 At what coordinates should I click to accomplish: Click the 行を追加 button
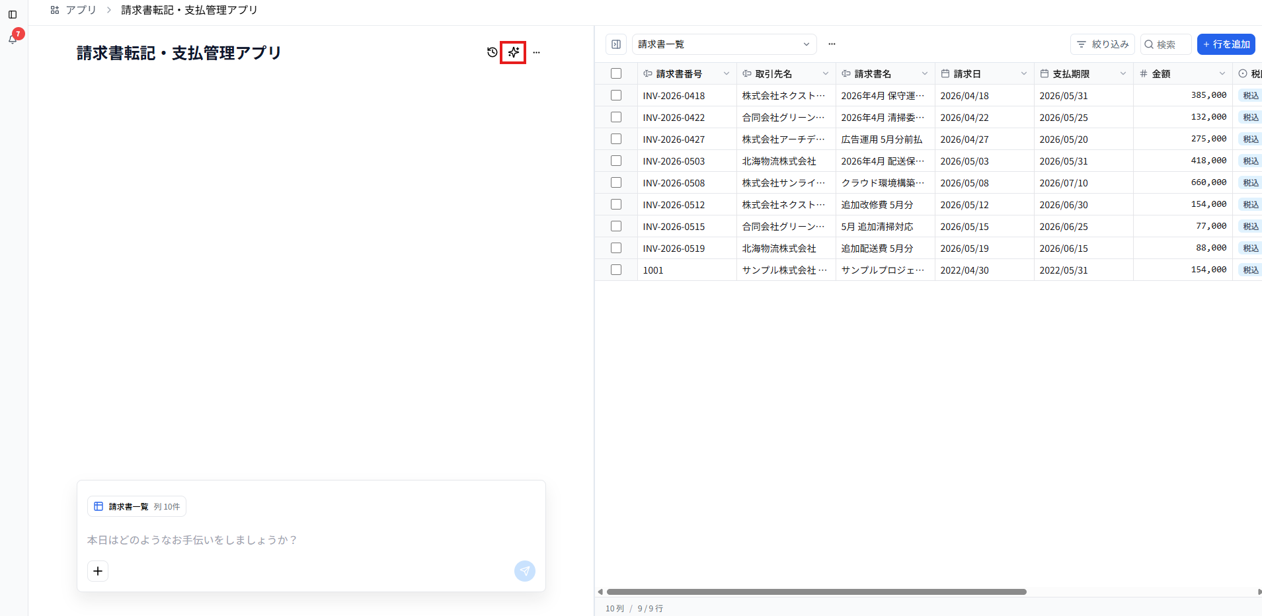1226,44
